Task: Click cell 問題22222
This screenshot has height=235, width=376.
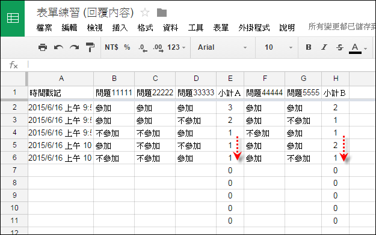Action: [155, 92]
